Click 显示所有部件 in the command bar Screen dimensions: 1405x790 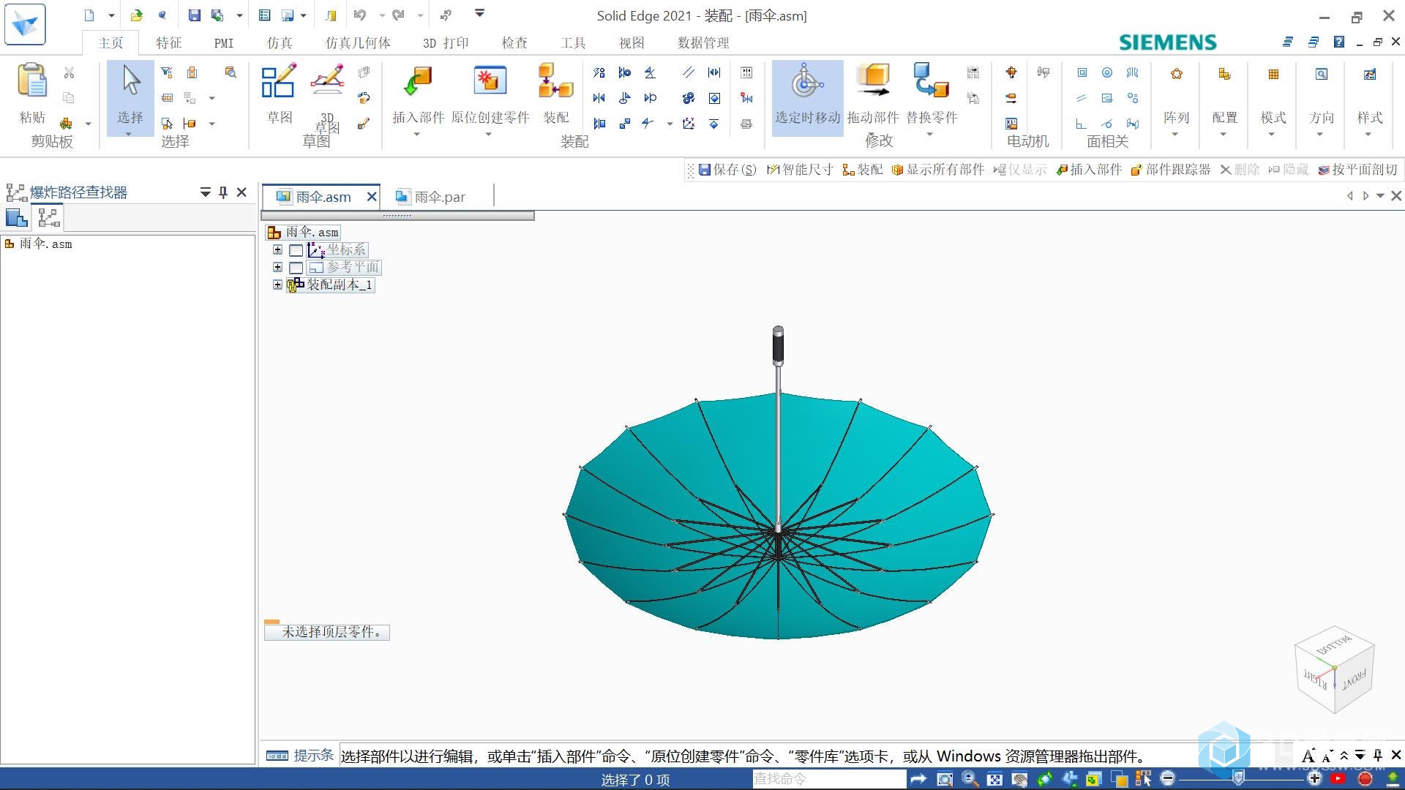click(938, 170)
